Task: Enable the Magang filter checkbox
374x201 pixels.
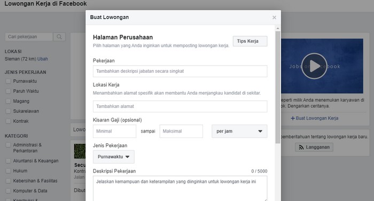Action: pyautogui.click(x=8, y=101)
